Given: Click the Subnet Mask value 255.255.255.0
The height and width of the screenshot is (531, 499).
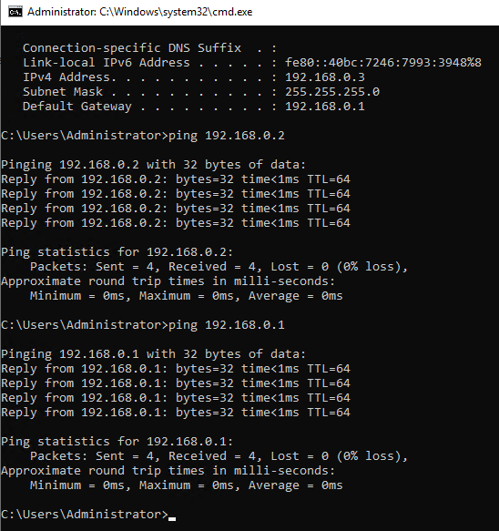Looking at the screenshot, I should [x=332, y=92].
